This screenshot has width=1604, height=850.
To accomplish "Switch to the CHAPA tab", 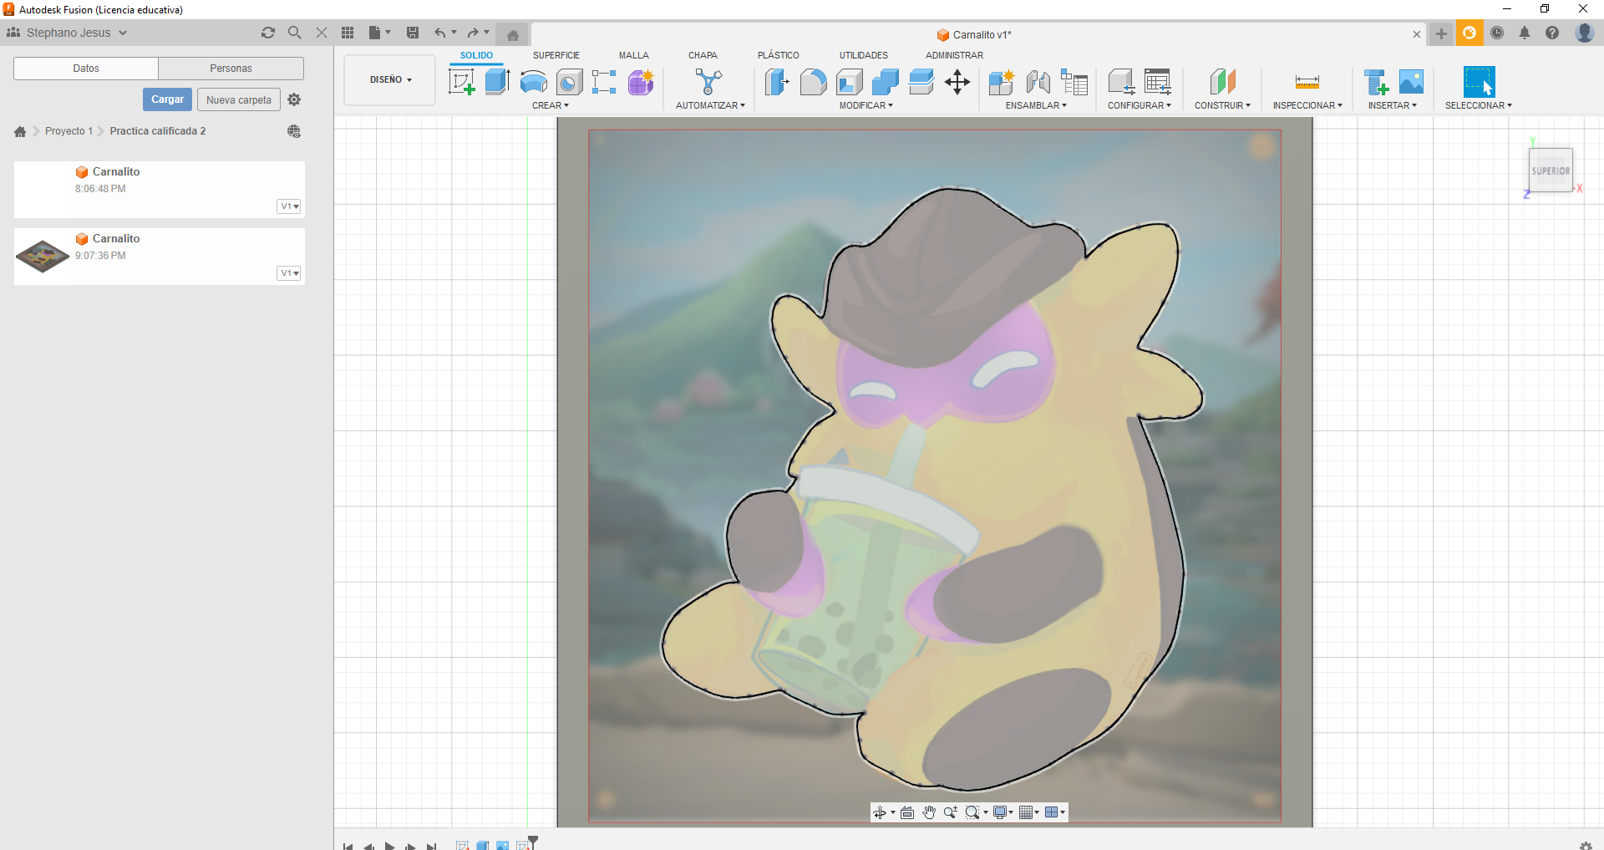I will [703, 55].
